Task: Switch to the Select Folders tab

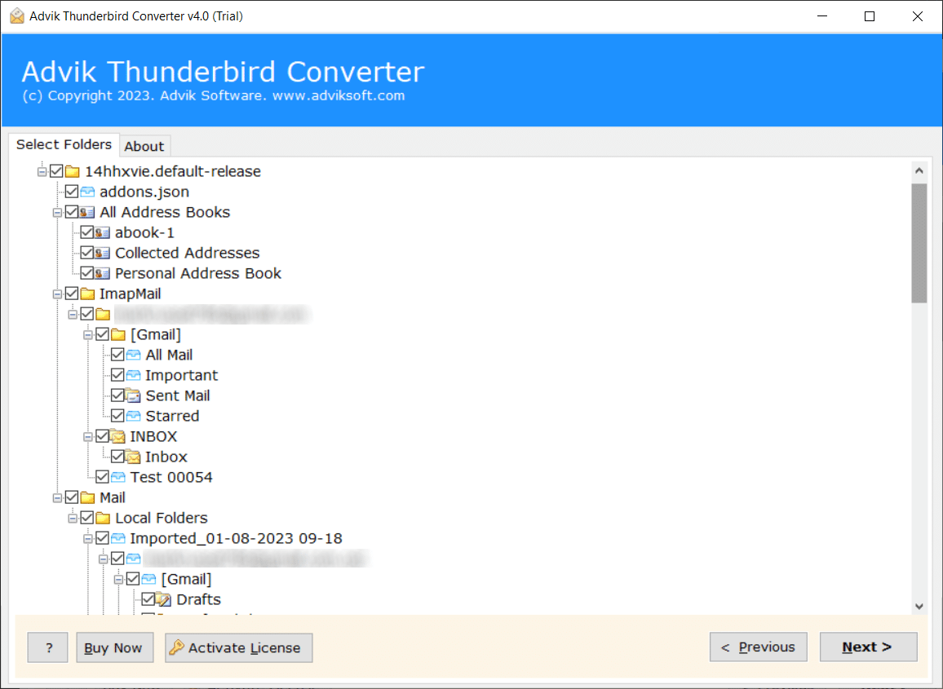Action: pos(64,145)
